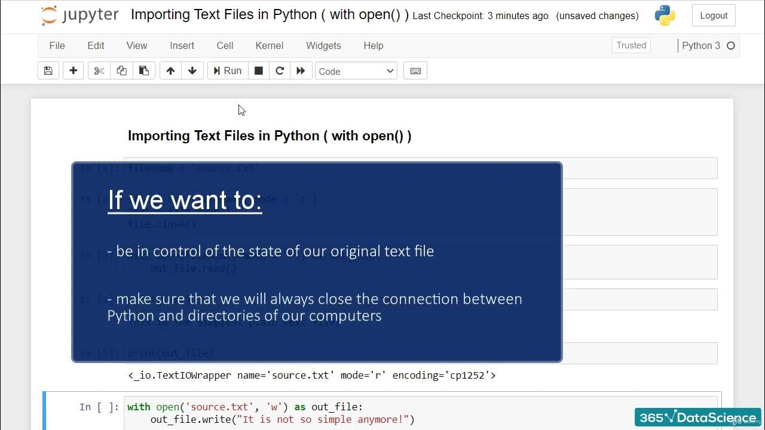Rename notebook via its title
765x430 pixels.
click(270, 14)
